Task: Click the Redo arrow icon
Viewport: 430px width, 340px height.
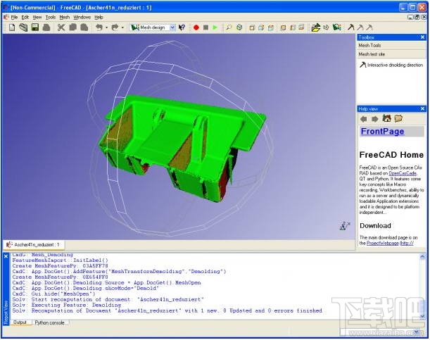Action: [115, 27]
